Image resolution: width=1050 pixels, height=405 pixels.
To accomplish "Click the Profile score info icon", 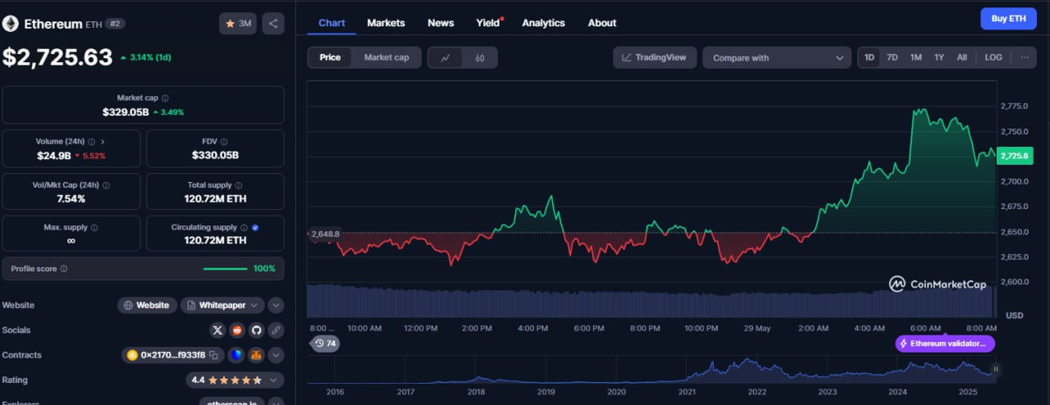I will [64, 269].
